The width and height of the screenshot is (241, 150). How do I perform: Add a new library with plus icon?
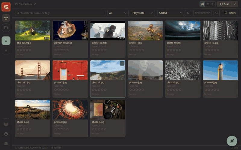(x=6, y=50)
